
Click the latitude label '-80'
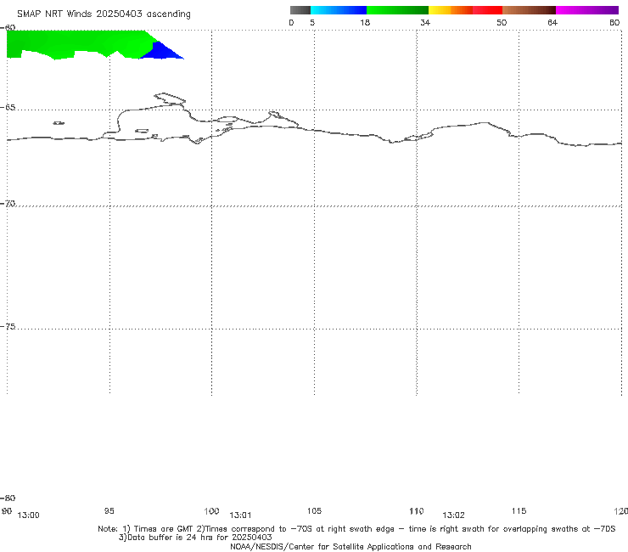click(8, 498)
